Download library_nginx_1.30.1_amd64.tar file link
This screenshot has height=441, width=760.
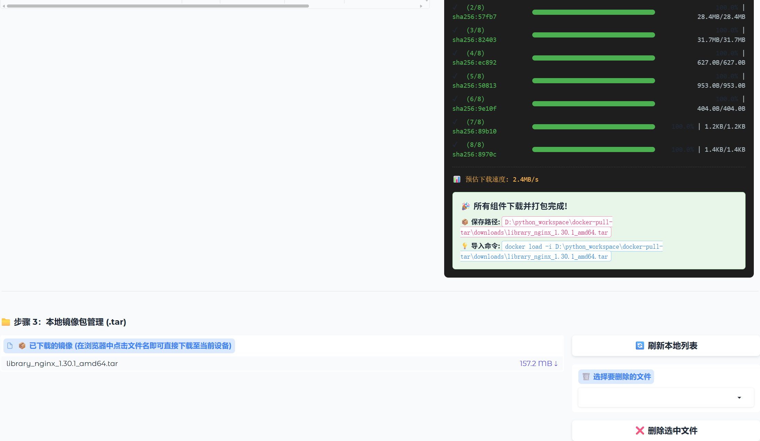(x=62, y=364)
